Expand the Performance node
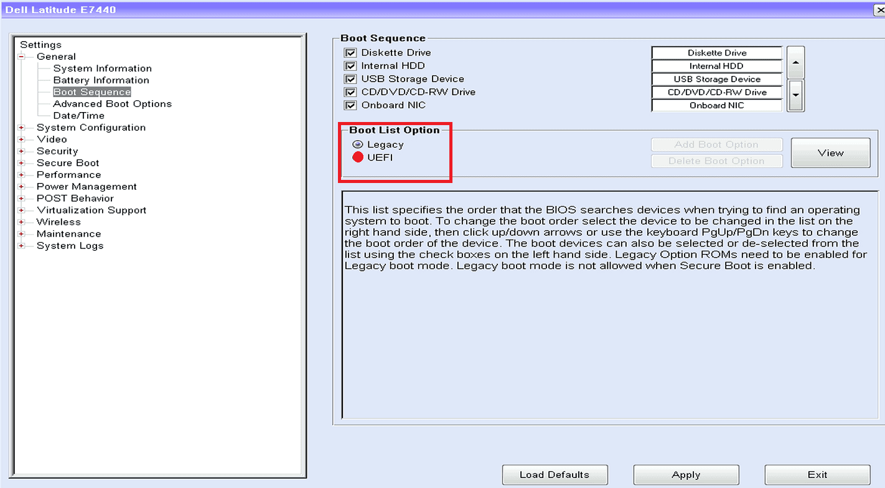885x488 pixels. (x=22, y=175)
